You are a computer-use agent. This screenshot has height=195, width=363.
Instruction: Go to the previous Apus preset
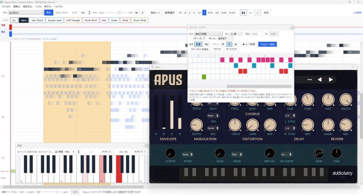pos(320,80)
